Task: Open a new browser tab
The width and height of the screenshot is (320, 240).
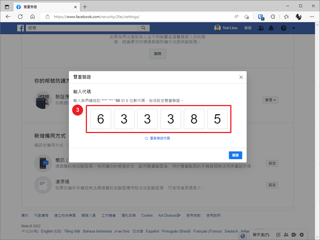Action: tap(85, 7)
